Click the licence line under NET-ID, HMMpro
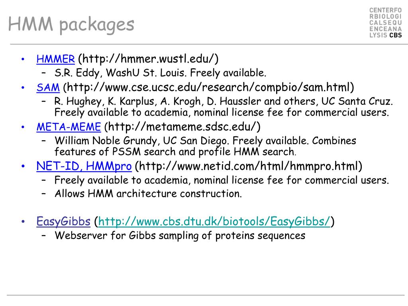Viewport: 408px width, 306px height. point(222,180)
